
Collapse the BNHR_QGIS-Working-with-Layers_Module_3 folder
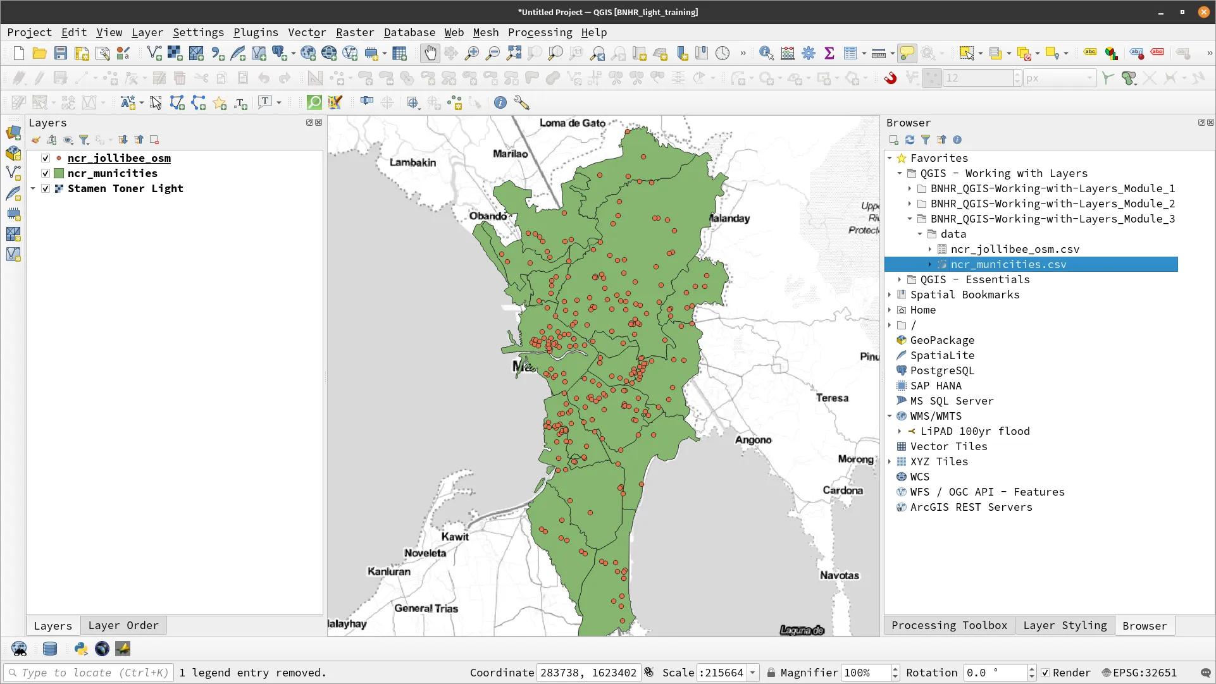point(910,219)
